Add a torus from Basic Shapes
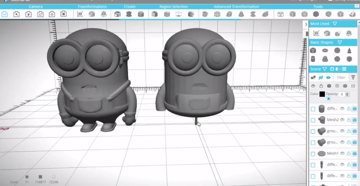Screen dimensions: 360x186 coord(325,50)
